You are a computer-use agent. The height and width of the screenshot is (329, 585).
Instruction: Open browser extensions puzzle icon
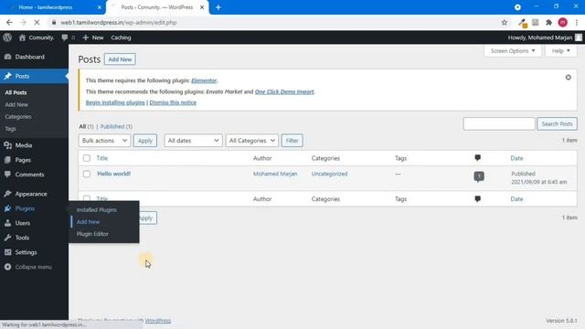(x=548, y=22)
